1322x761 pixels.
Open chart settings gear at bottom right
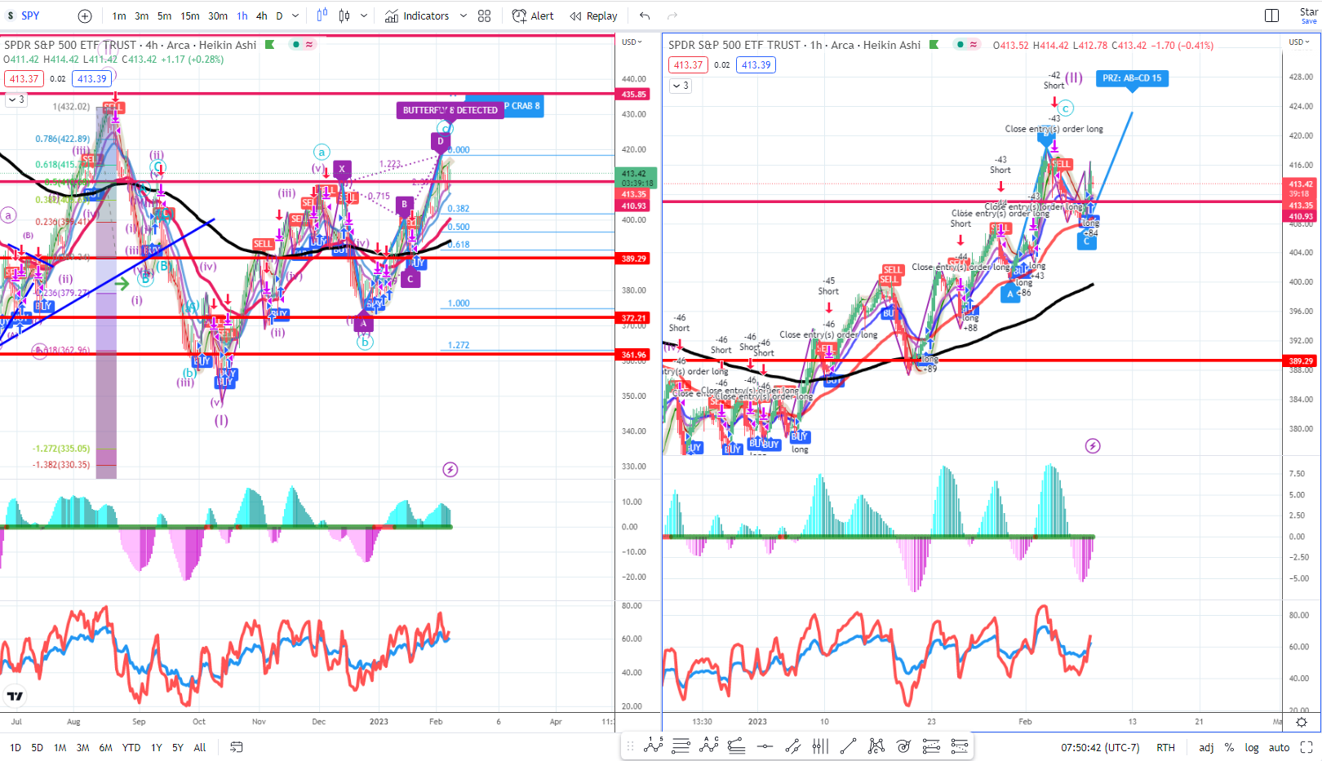[x=1302, y=722]
